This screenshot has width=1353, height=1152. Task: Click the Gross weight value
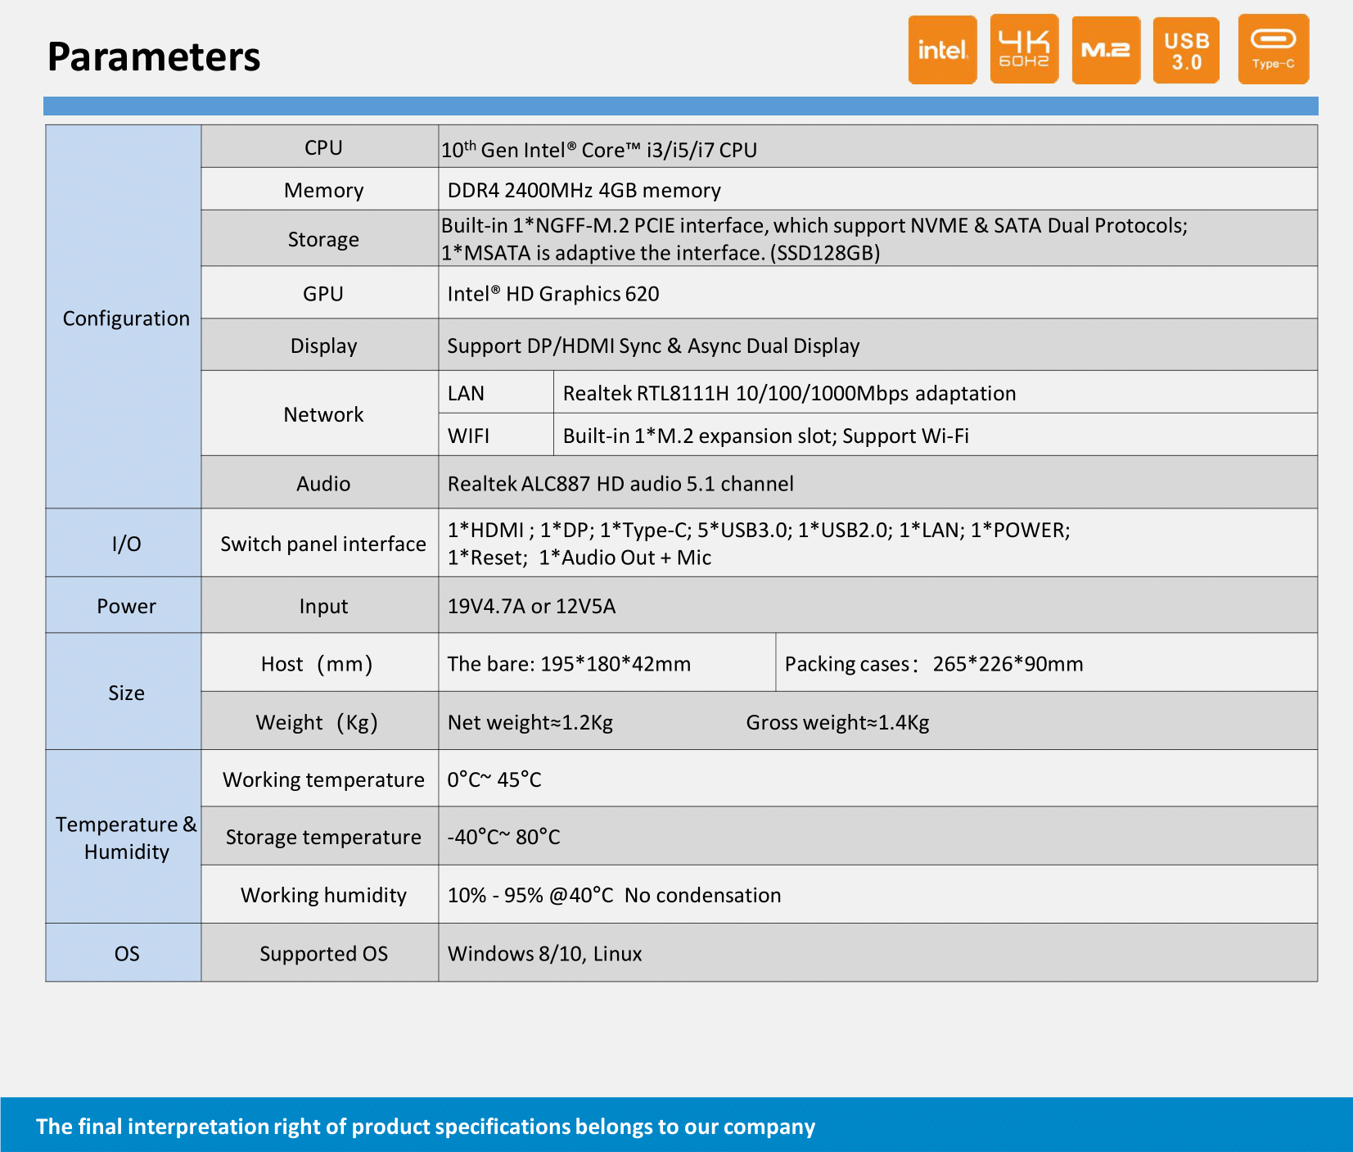[x=837, y=723]
